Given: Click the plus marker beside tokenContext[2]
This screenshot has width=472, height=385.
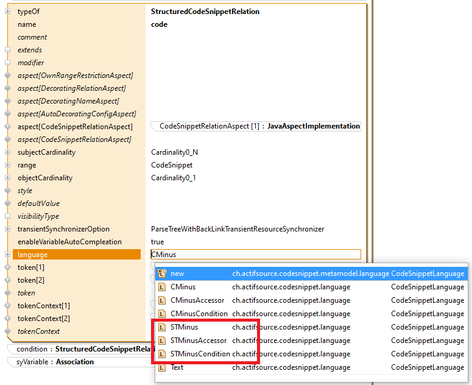Looking at the screenshot, I should [8, 319].
